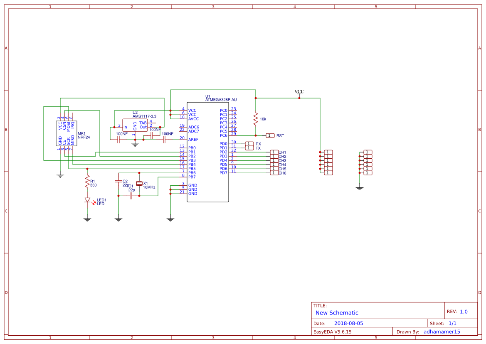Select the CH6 channel header pin

[274, 173]
